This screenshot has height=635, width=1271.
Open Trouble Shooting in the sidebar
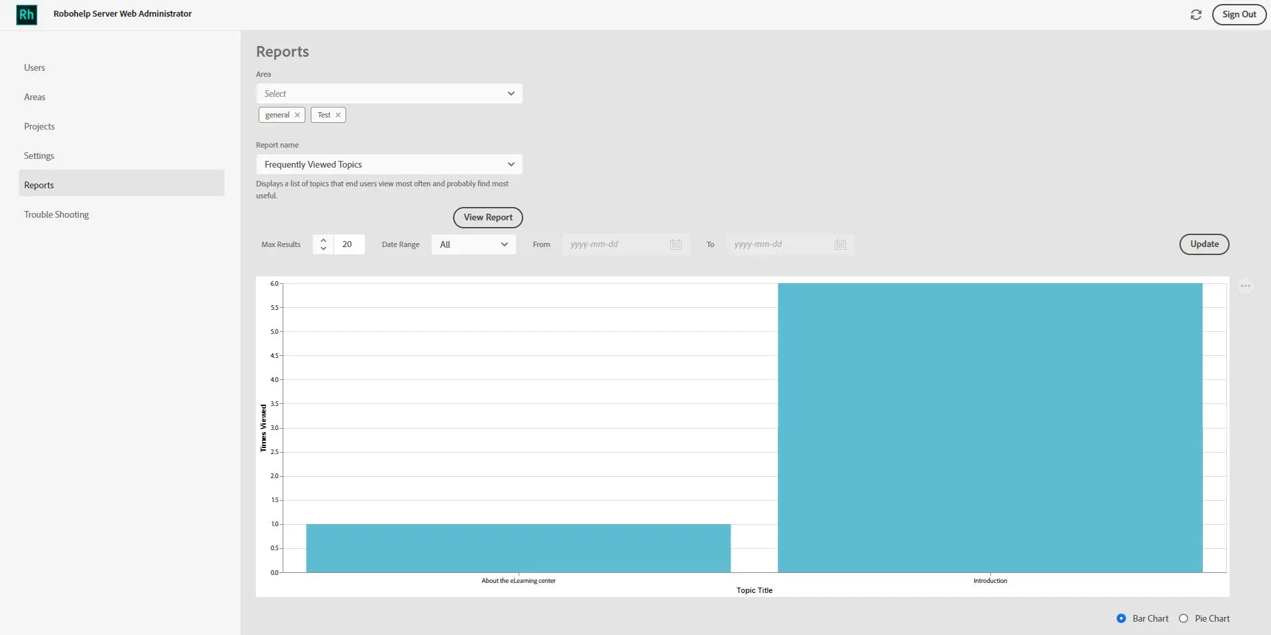pos(56,214)
